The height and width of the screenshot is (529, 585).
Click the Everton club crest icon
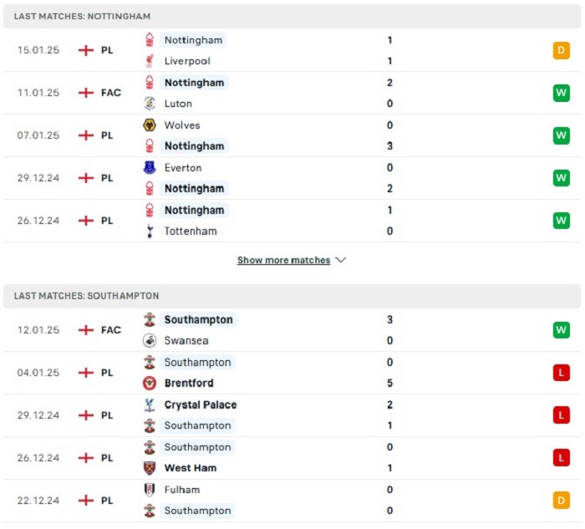150,167
